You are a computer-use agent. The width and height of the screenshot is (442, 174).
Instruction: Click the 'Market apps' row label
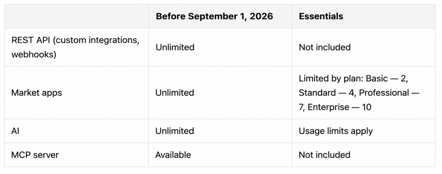click(x=37, y=93)
